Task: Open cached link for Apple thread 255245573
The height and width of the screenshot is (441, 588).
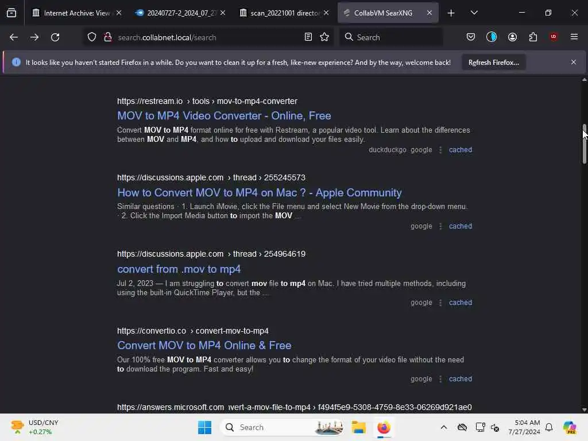Action: (x=461, y=226)
